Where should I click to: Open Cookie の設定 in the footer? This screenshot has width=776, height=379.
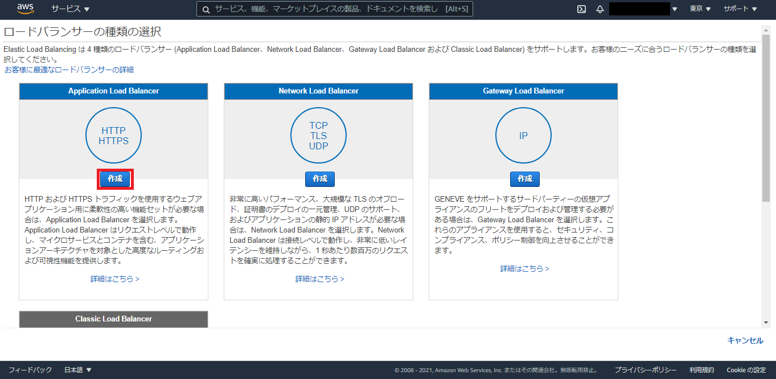tap(746, 370)
